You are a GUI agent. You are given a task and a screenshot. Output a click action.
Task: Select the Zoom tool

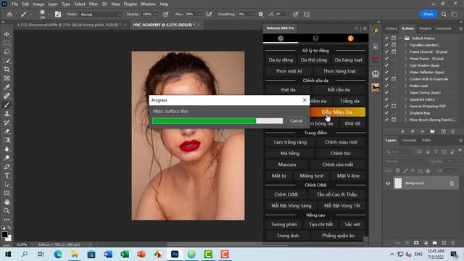pyautogui.click(x=7, y=211)
